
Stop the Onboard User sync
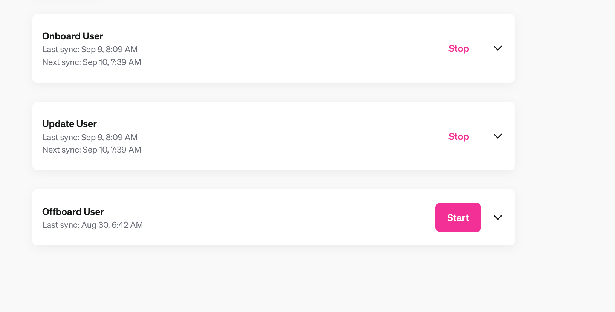458,48
